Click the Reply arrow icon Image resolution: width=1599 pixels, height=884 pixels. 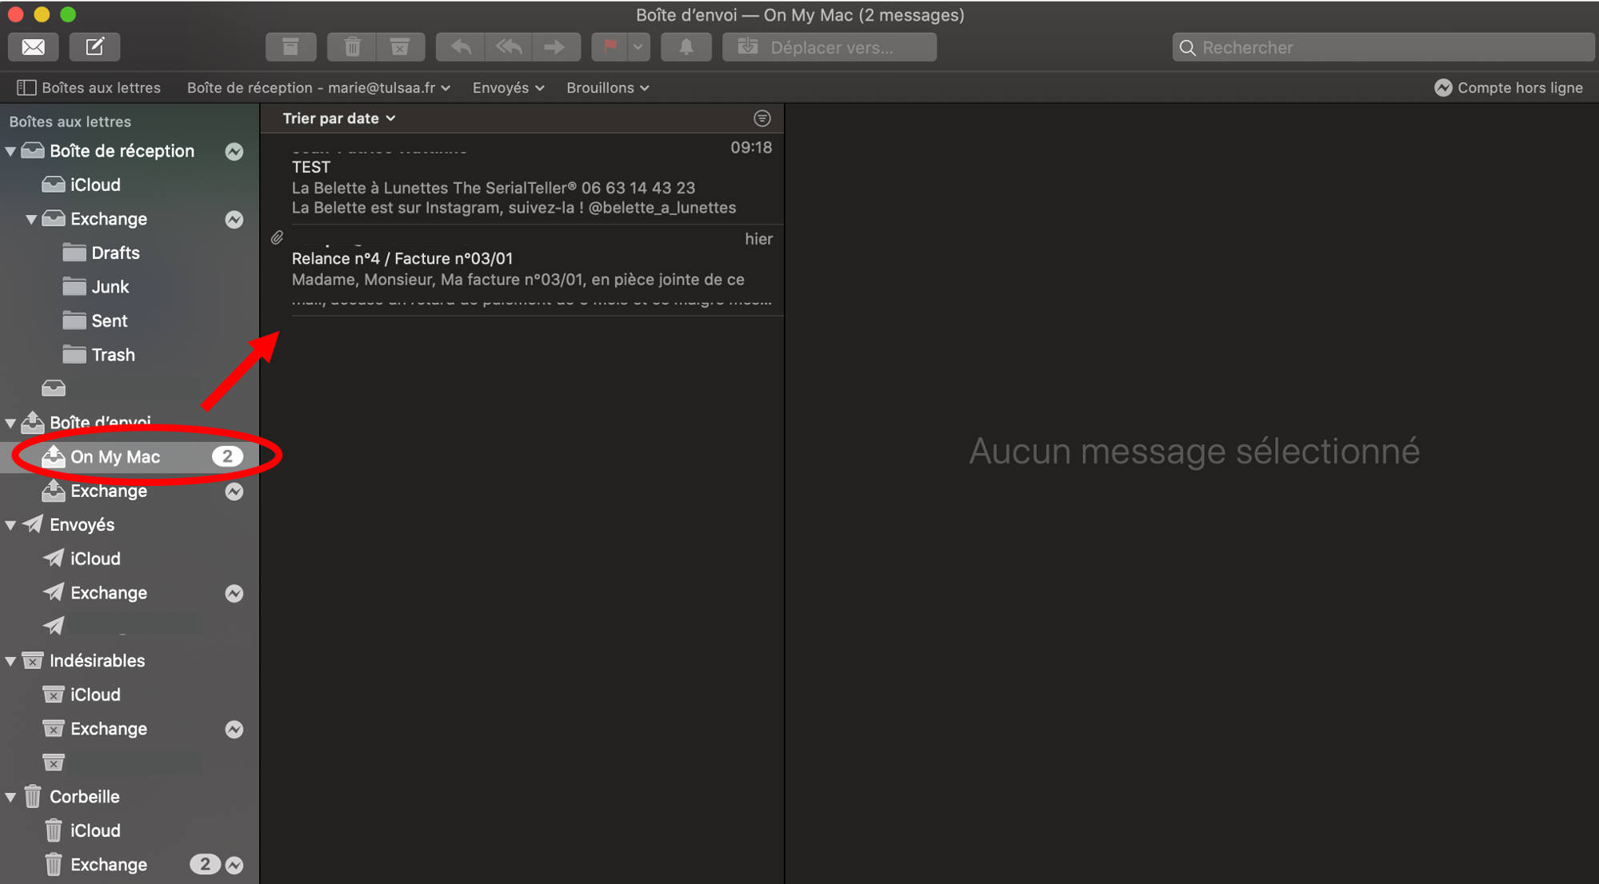(461, 47)
